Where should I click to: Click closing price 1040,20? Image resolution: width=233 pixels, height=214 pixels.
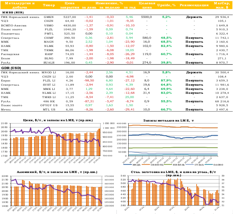[70, 30]
